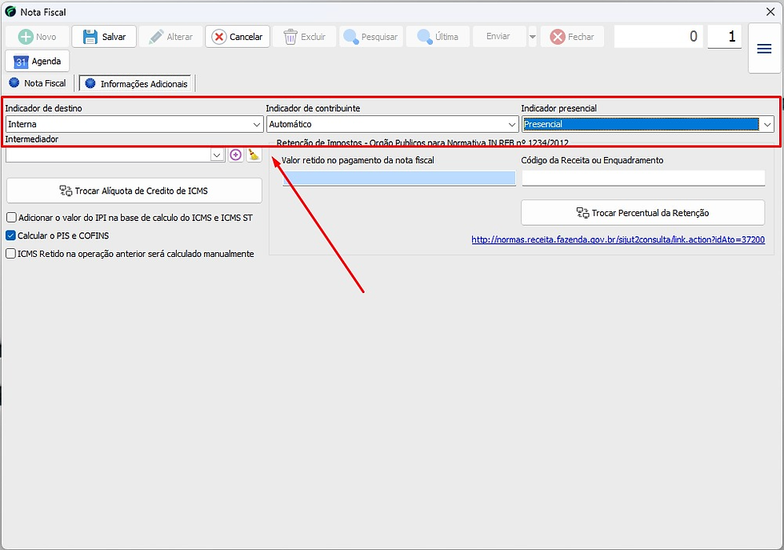Click the Alterar pencil button
The width and height of the screenshot is (784, 550).
pos(170,37)
